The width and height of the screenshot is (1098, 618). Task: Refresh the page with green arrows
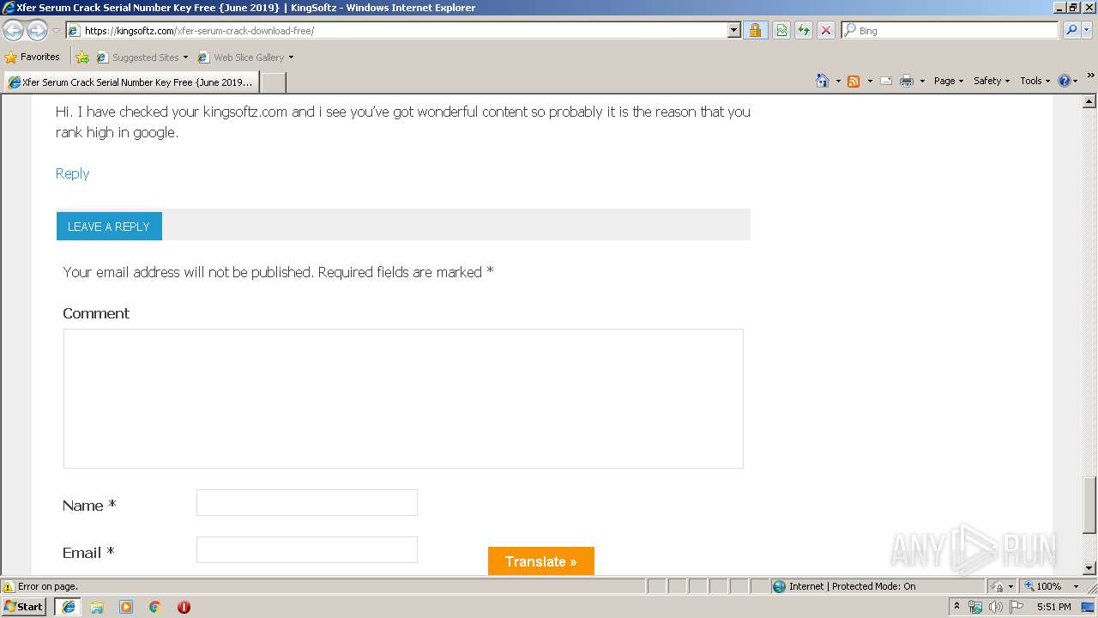click(x=804, y=30)
